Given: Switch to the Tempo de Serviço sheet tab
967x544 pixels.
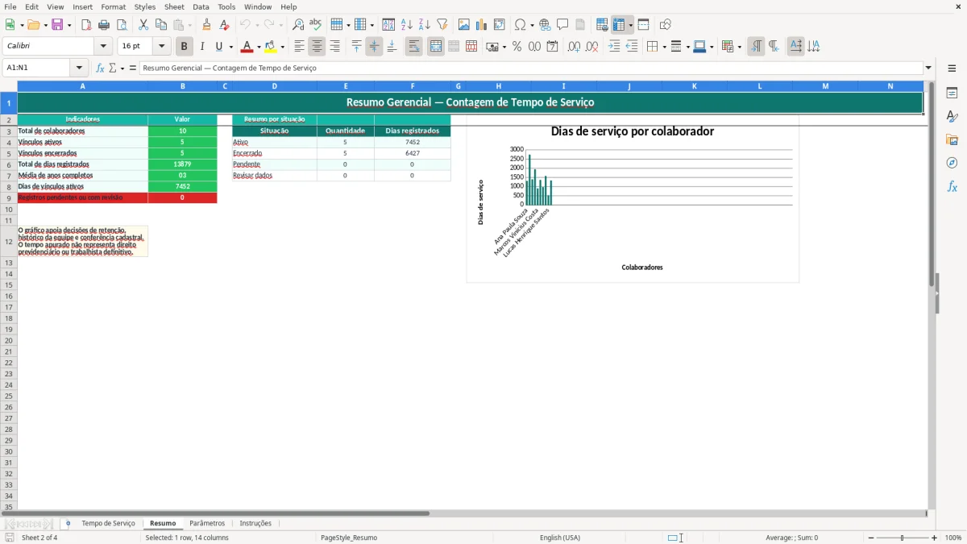Looking at the screenshot, I should pyautogui.click(x=108, y=524).
